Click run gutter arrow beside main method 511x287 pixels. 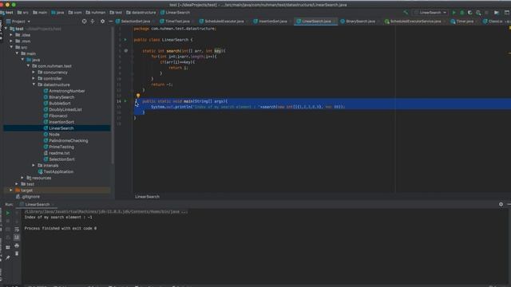coord(125,101)
